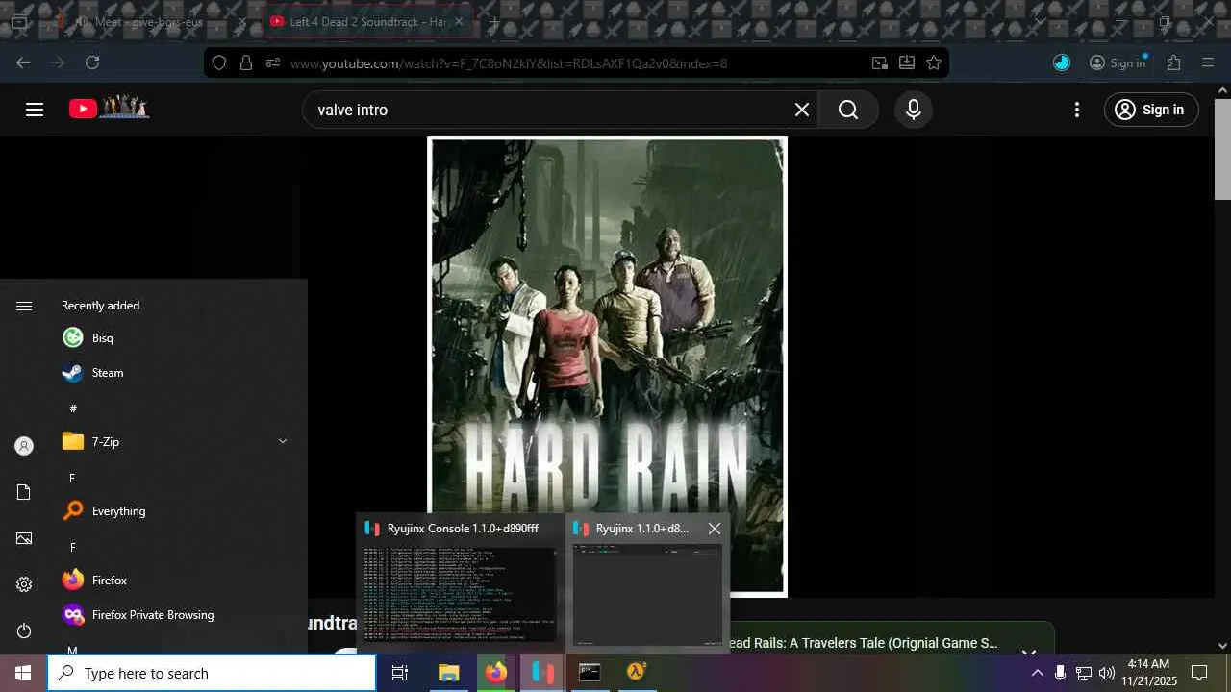Screen dimensions: 1231x692
Task: Go to the YouTube home logo
Action: 109,109
